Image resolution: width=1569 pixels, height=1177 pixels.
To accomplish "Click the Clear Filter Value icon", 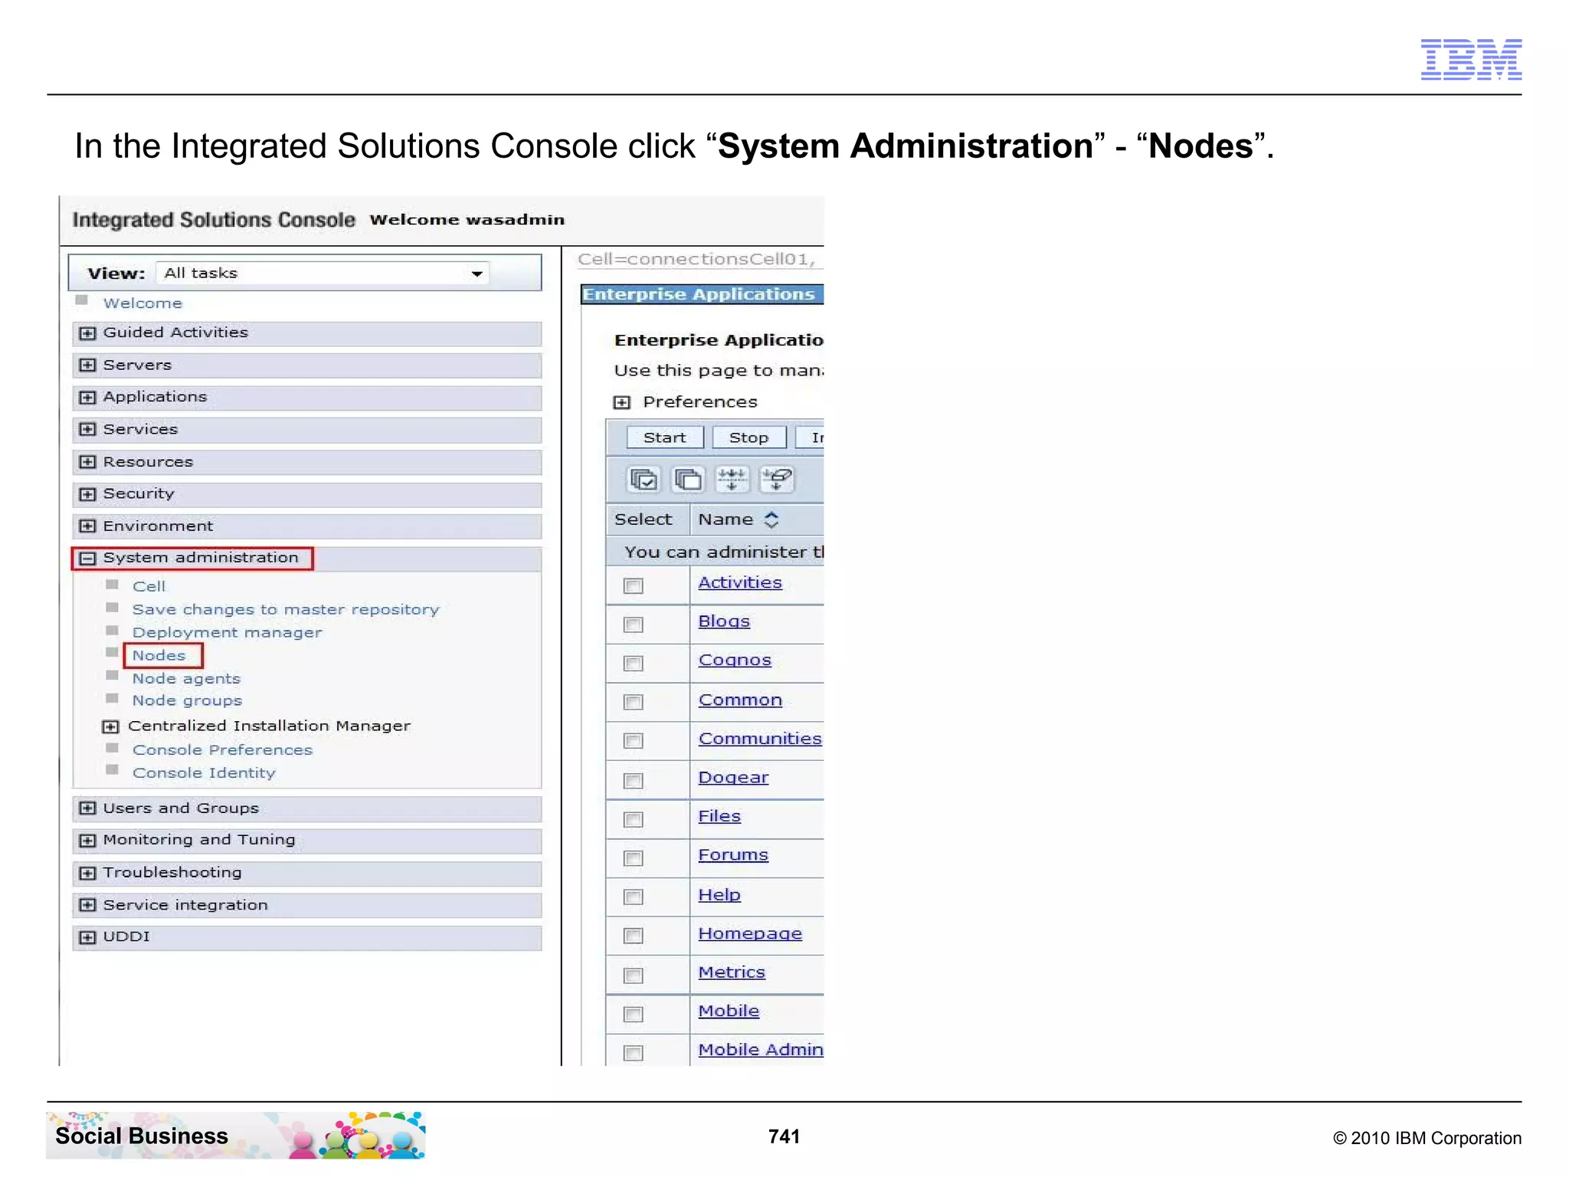I will 776,480.
